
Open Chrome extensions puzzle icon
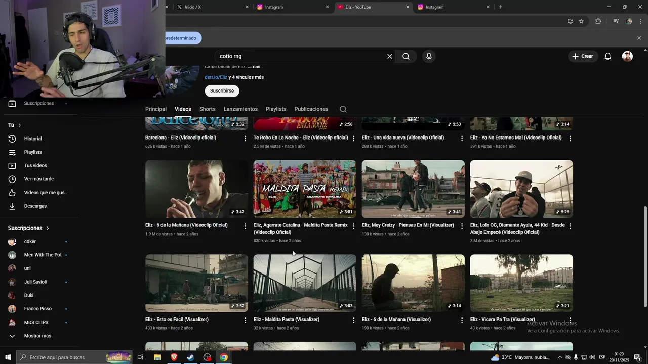[x=598, y=21]
